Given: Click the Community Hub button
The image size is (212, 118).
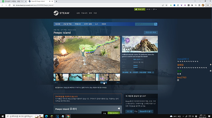Looking at the screenshot, I should pyautogui.click(x=151, y=32).
